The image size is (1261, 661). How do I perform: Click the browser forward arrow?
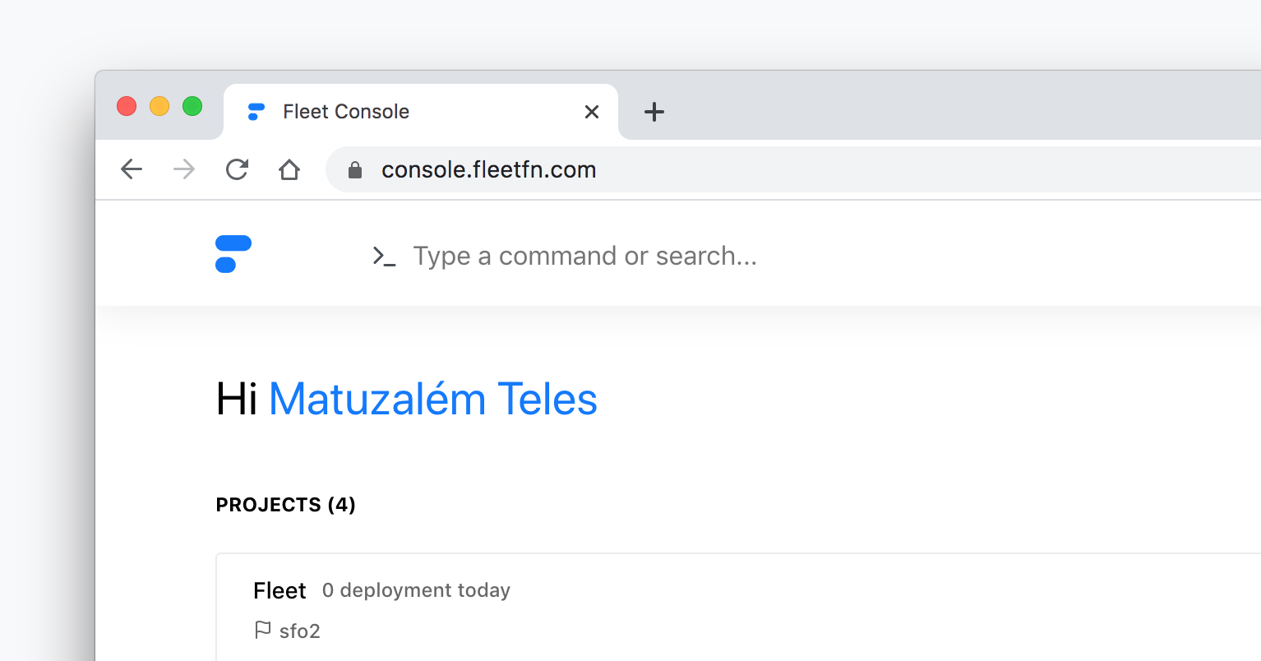(x=184, y=169)
